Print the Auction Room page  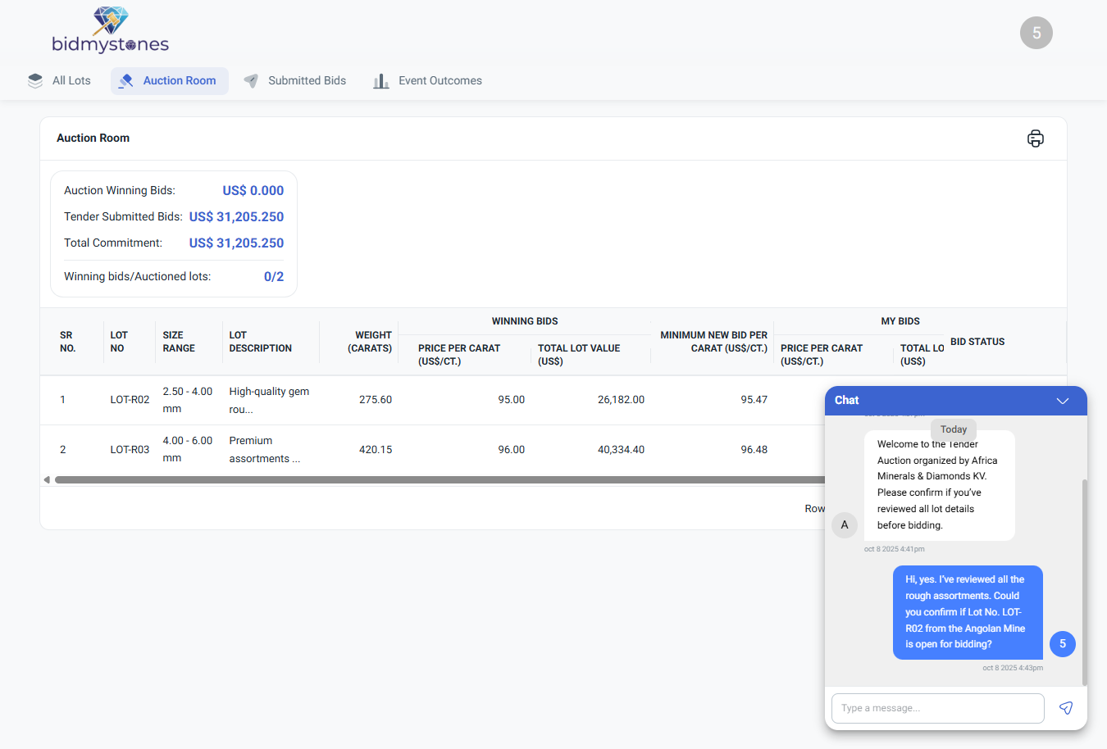(1036, 138)
